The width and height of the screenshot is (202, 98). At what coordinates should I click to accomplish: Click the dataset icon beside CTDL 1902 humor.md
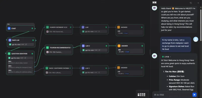point(47,32)
